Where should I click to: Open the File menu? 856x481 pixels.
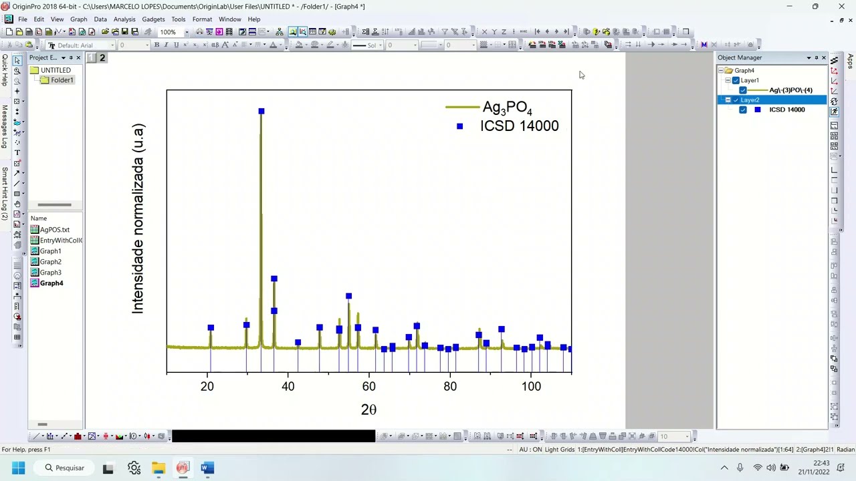tap(23, 19)
